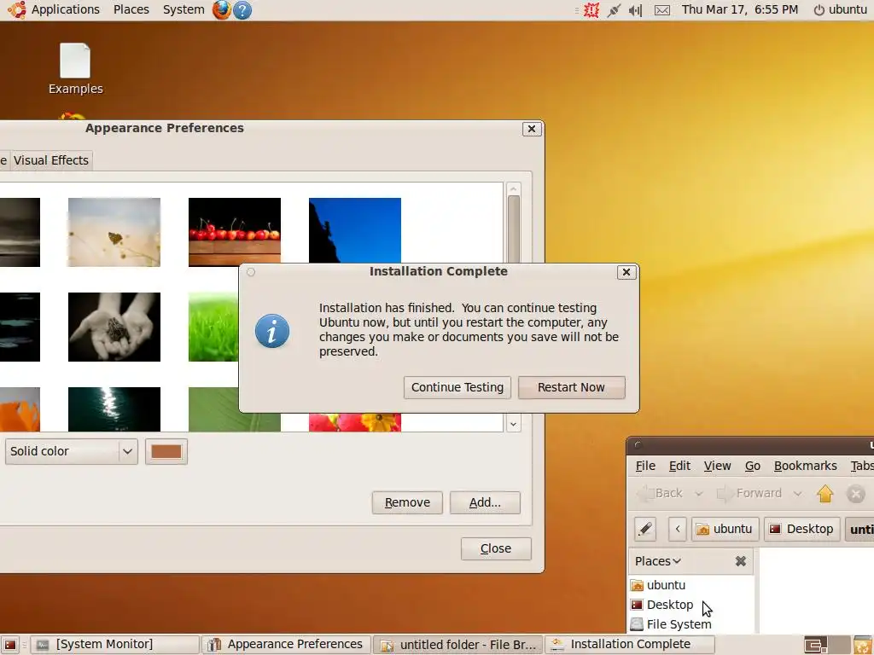This screenshot has height=655, width=874.
Task: Switch to the Visual Effects tab
Action: 50,160
